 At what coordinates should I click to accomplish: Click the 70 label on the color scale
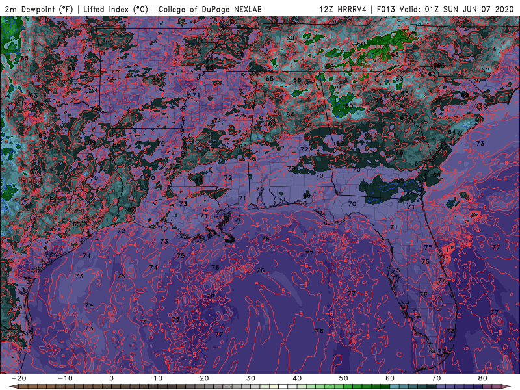pyautogui.click(x=436, y=378)
